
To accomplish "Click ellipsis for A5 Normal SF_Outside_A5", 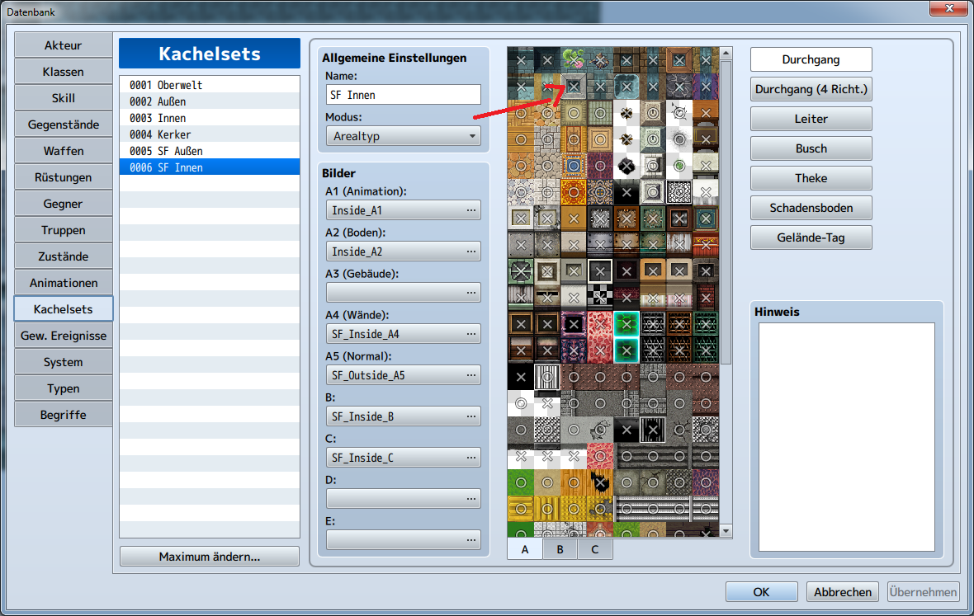I will click(471, 375).
